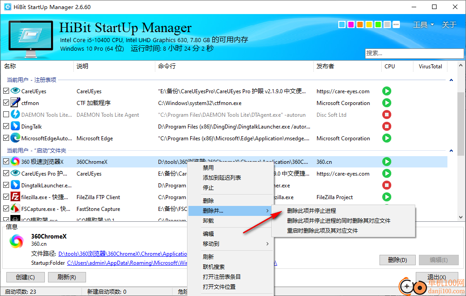This screenshot has height=296, width=466.
Task: Click the MicrosoftEdgeAuto Edge browser icon
Action: pos(15,138)
